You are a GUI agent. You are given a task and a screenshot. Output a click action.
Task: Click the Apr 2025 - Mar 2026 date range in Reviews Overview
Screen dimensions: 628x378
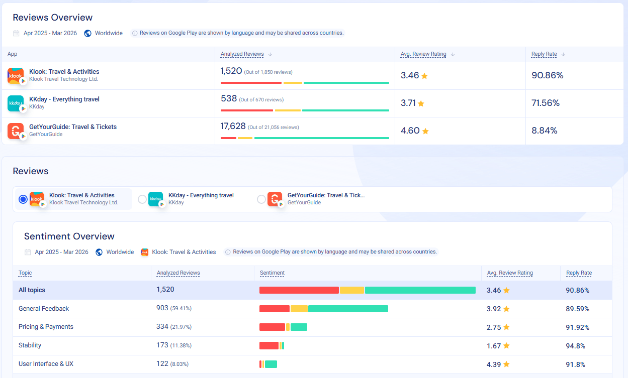50,33
